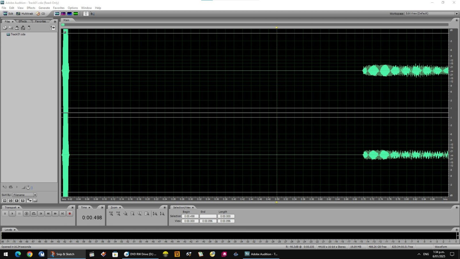This screenshot has width=460, height=259.
Task: Select the Time Selection tool
Action: coord(86,14)
